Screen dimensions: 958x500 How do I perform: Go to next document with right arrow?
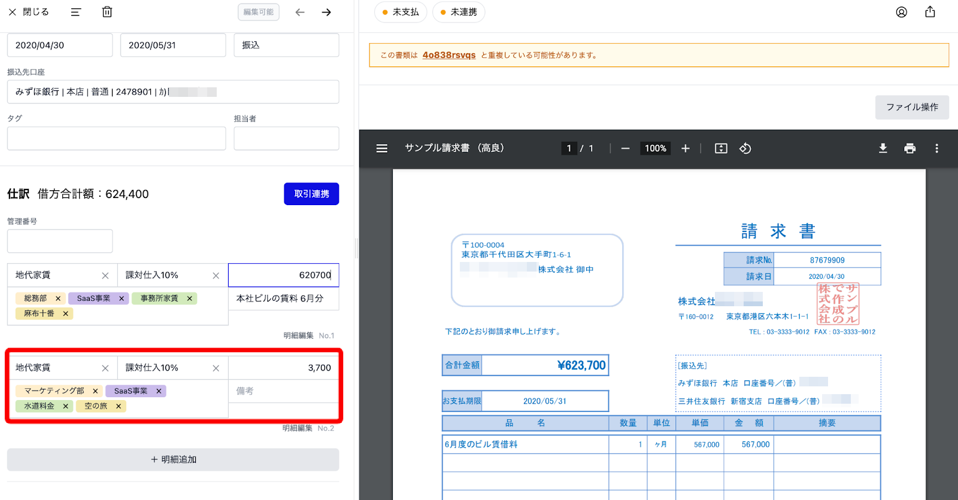[x=326, y=12]
